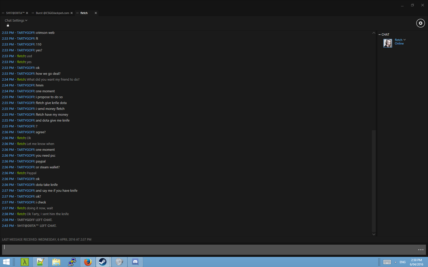This screenshot has height=267, width=428.
Task: Click the three-dots button in message box
Action: [421, 250]
